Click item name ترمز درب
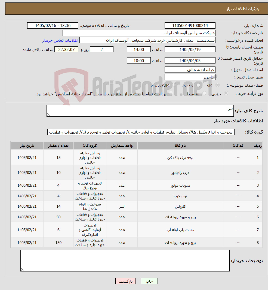 (x=180, y=196)
